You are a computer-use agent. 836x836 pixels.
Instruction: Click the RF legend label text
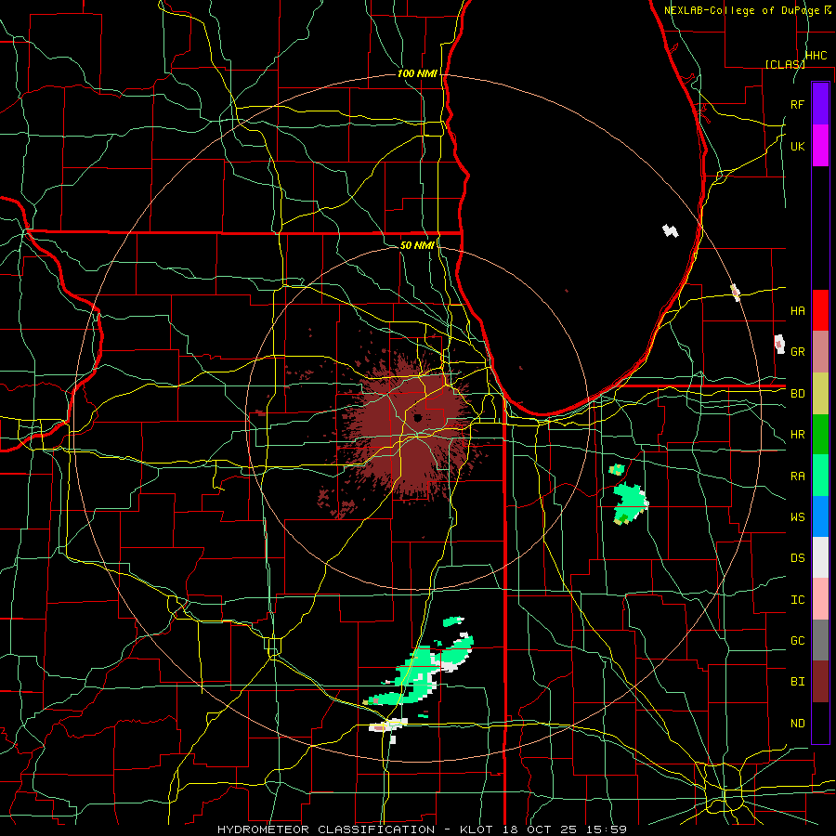click(798, 104)
